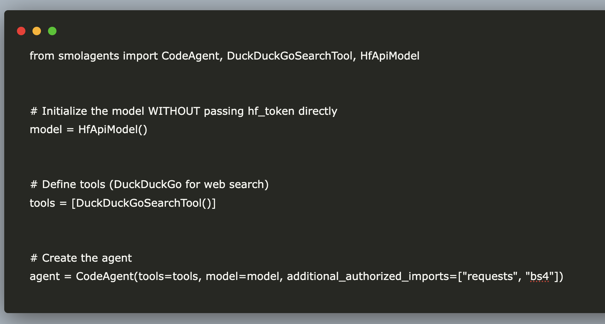Click the "model" variable at the start of its assignment
Screen dimensions: 605x324
(x=46, y=130)
